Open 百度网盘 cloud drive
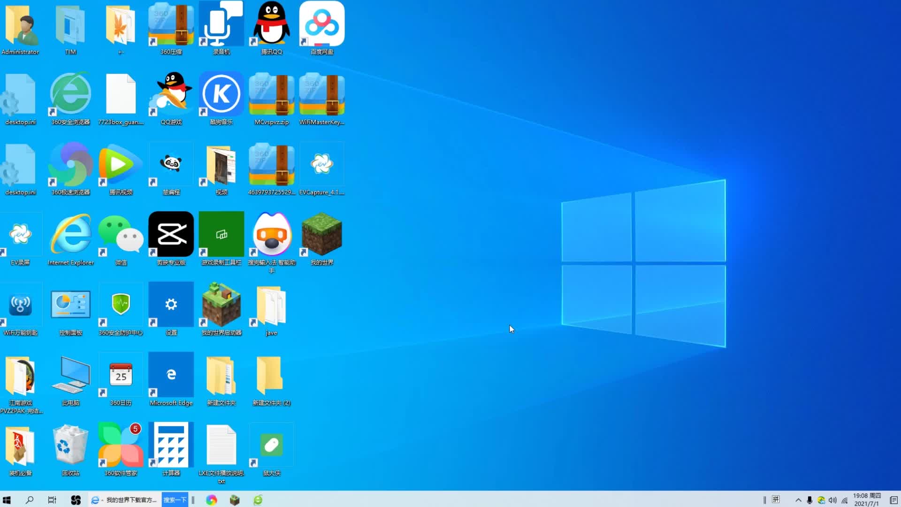 tap(322, 28)
